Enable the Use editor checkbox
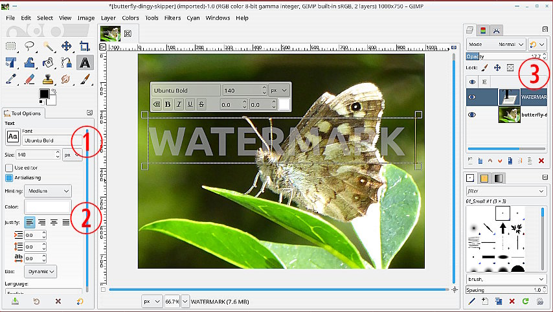The image size is (553, 312). click(x=9, y=168)
